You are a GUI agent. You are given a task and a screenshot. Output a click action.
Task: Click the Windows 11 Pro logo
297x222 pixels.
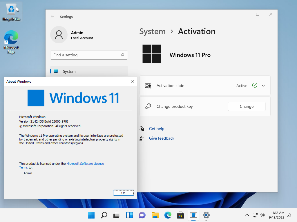click(x=151, y=54)
